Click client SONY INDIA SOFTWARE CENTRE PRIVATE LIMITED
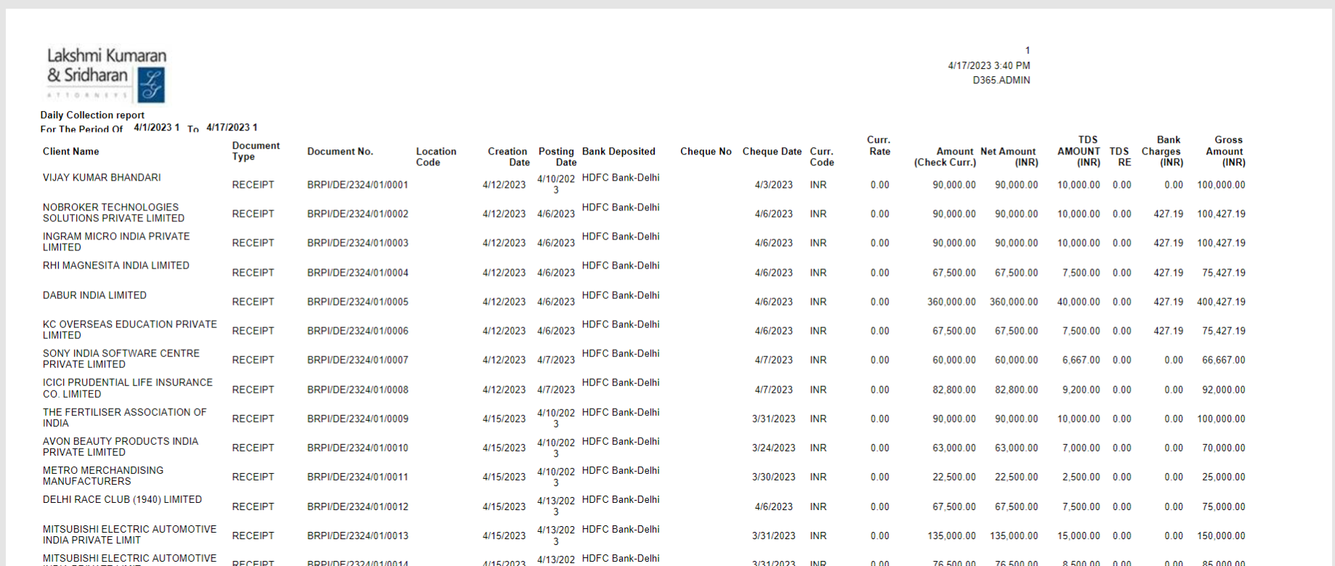1335x566 pixels. click(121, 358)
